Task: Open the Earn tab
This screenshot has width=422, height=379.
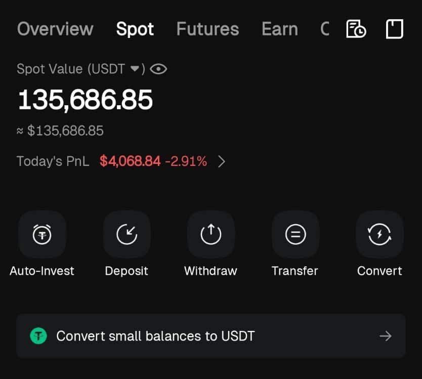Action: pos(279,29)
